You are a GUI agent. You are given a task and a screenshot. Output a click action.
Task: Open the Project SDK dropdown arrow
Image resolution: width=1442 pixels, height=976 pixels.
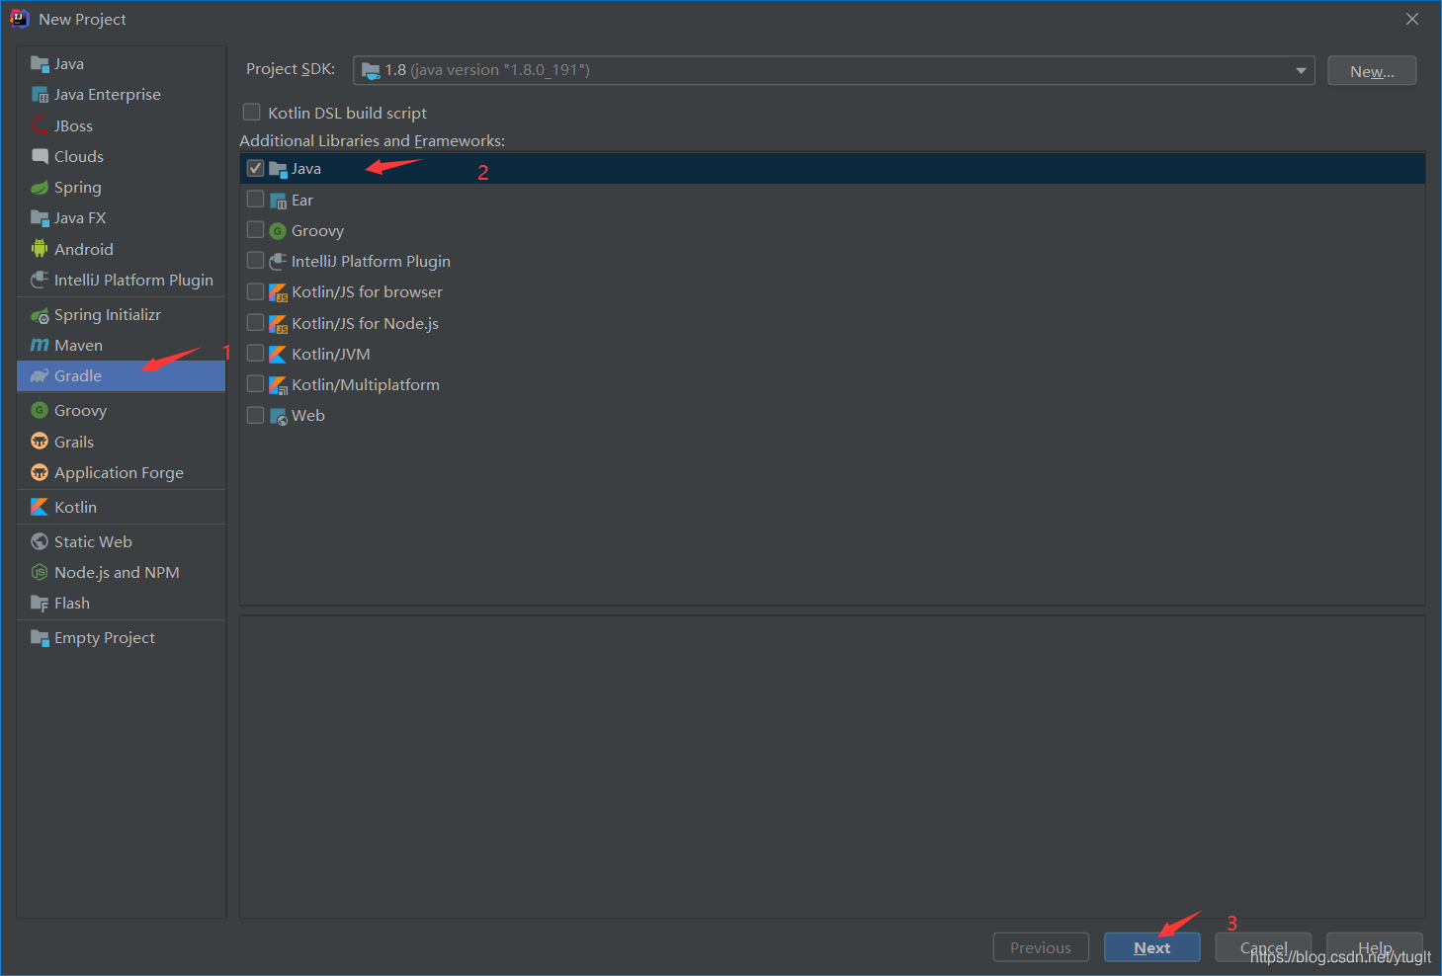pos(1301,70)
